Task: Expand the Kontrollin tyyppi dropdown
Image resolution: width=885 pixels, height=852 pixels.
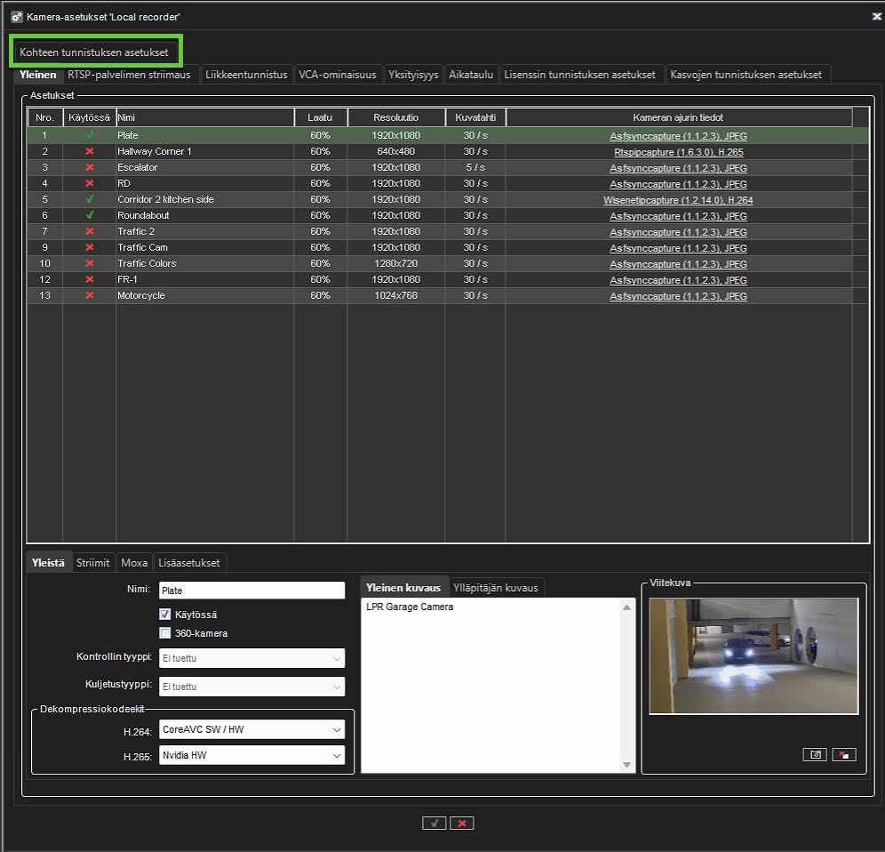Action: point(251,658)
